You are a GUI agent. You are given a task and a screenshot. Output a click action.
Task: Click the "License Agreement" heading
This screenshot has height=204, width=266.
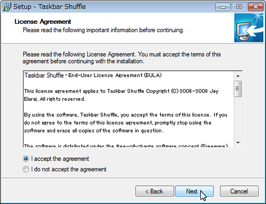(x=43, y=21)
